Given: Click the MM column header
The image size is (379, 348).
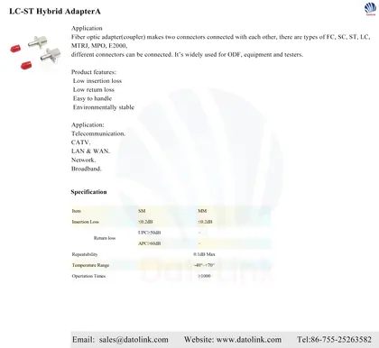Looking at the screenshot, I should point(202,211).
